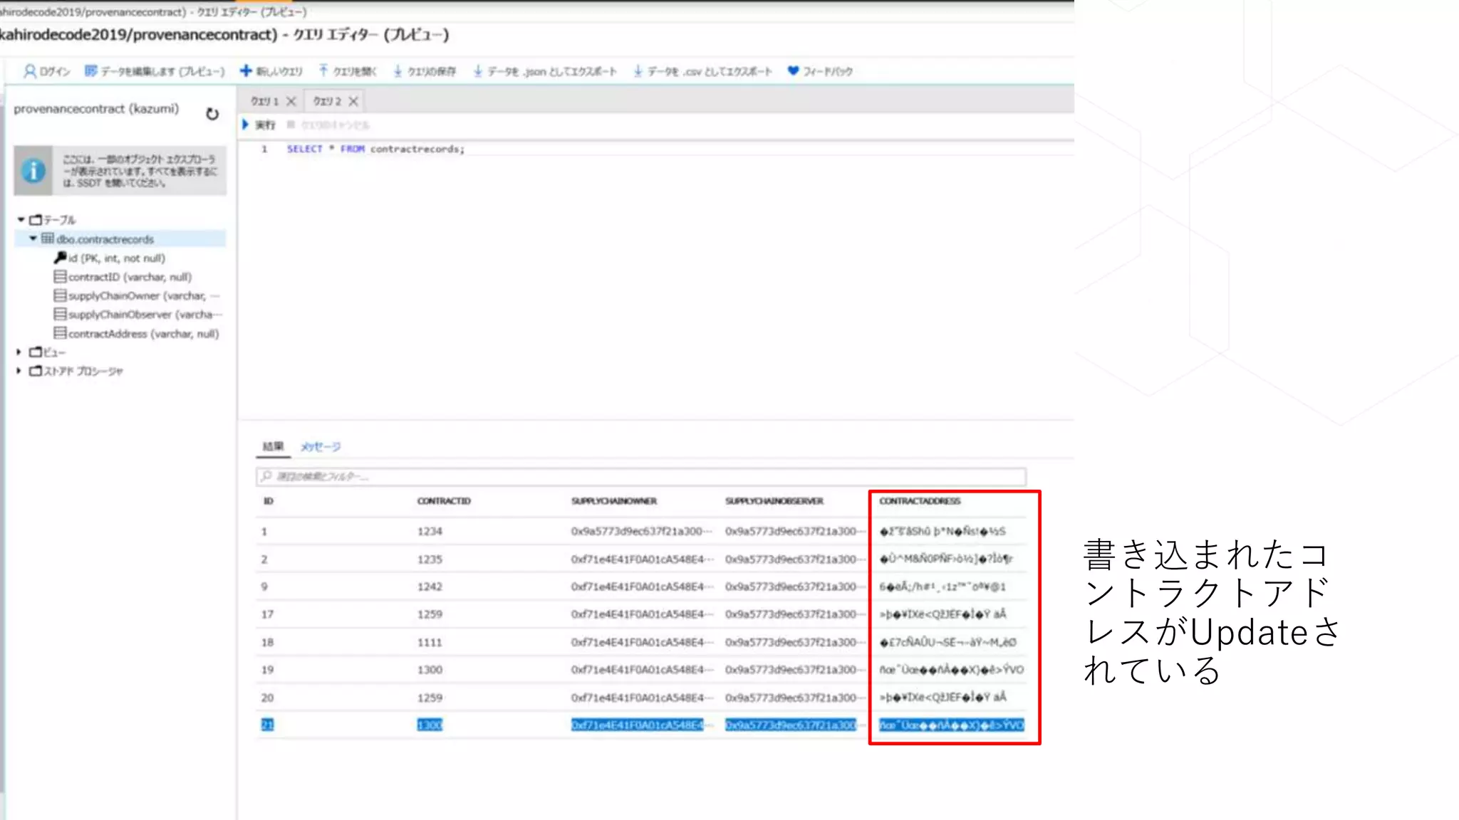Click the login (ログイン) person icon
Image resolution: width=1459 pixels, height=820 pixels.
[30, 71]
